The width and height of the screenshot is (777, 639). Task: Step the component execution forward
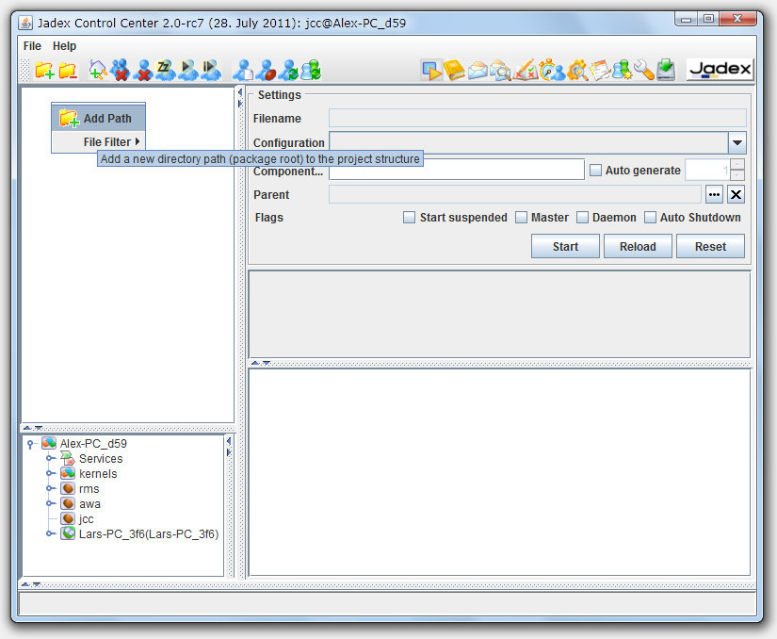(209, 69)
